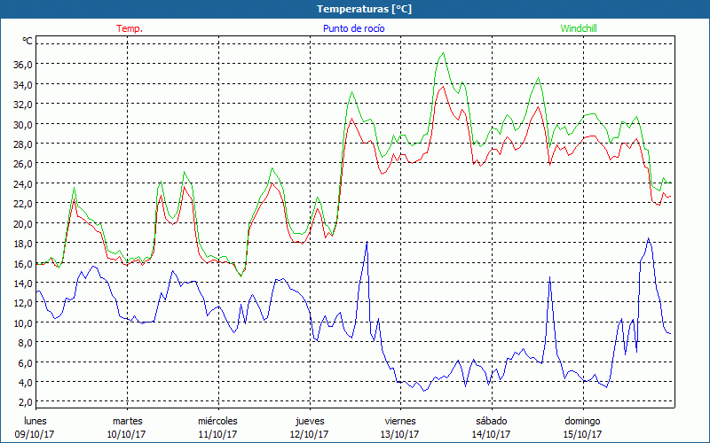Select the martes day label
This screenshot has width=710, height=443.
click(127, 421)
